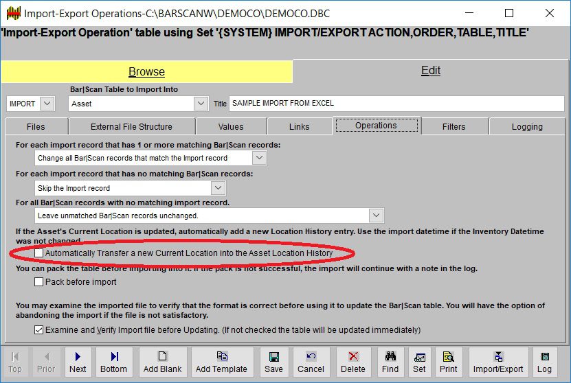Maximize the Import-Export Operations window
The width and height of the screenshot is (571, 383).
(x=509, y=14)
